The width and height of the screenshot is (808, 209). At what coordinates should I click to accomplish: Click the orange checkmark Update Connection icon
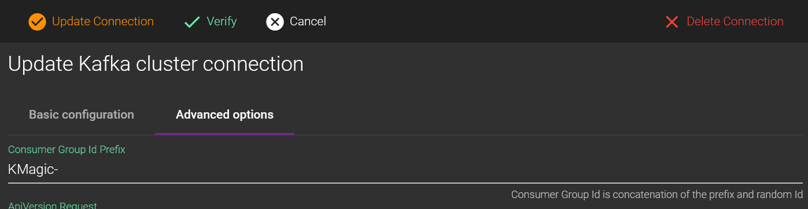tap(37, 22)
